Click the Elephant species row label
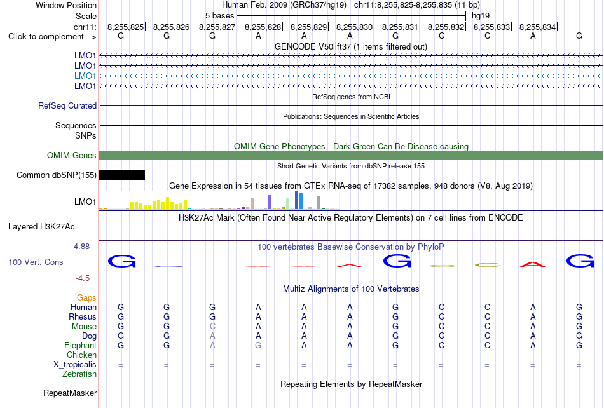The width and height of the screenshot is (604, 408). click(81, 345)
